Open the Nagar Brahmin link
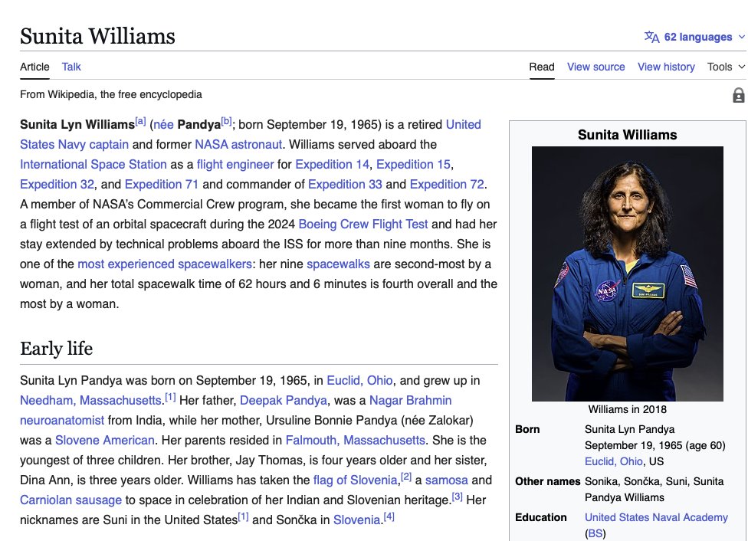The height and width of the screenshot is (541, 748). click(410, 401)
